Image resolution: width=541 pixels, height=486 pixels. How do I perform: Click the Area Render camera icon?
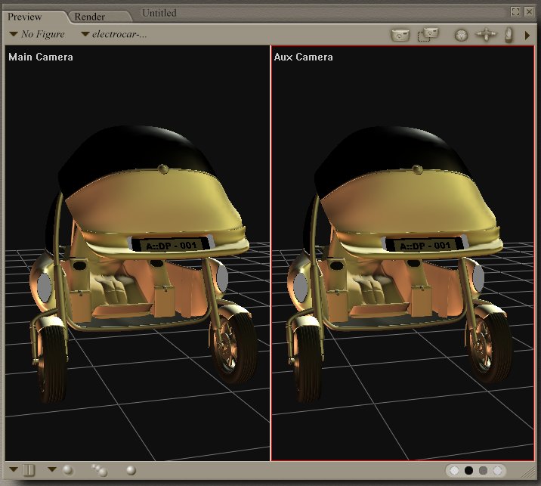pos(428,35)
